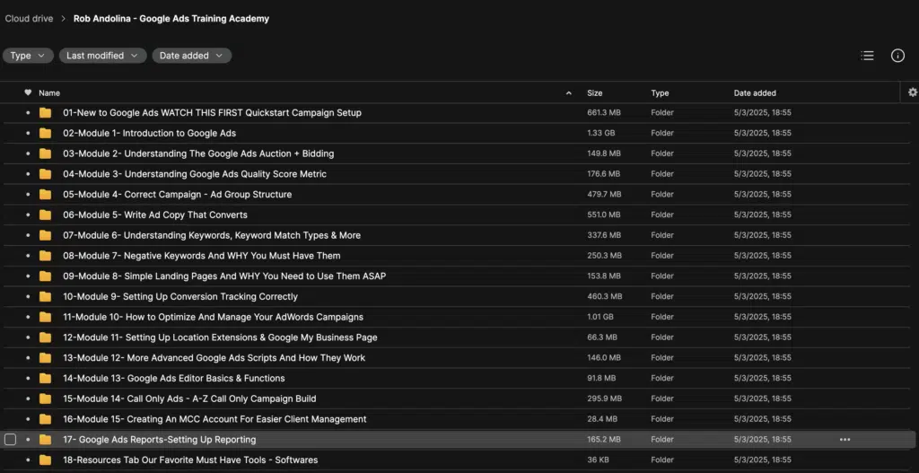The image size is (919, 473).
Task: Select 17- Google Ads Reports-Setting Up Reporting
Action: pos(160,440)
